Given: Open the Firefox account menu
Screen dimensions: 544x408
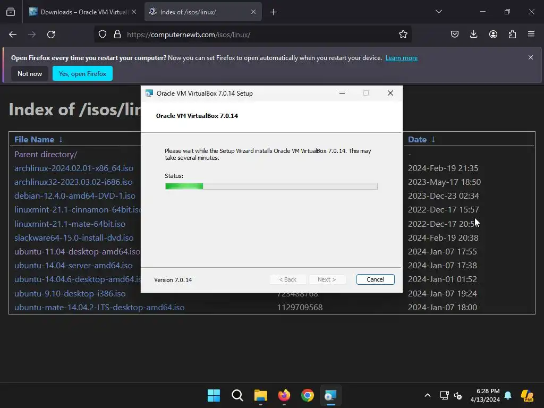Looking at the screenshot, I should [493, 35].
